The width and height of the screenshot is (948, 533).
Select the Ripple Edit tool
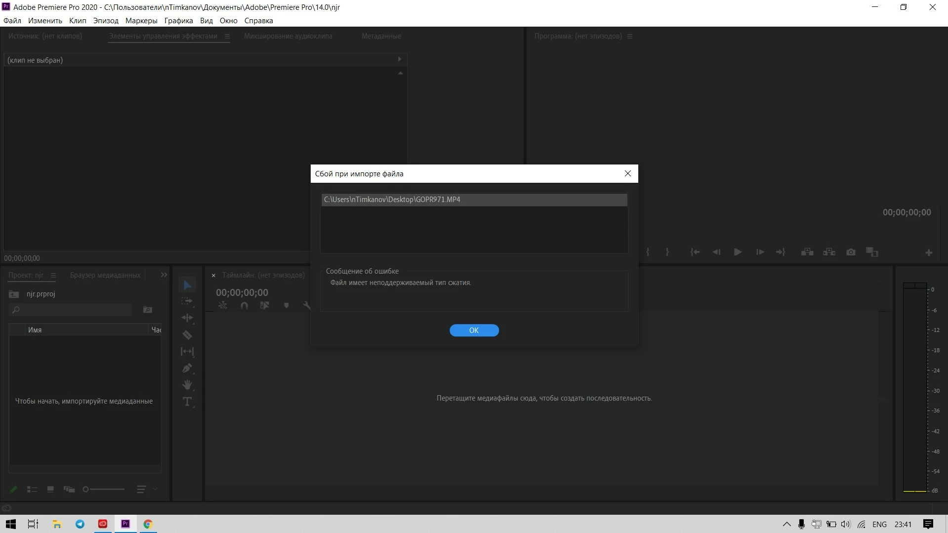[187, 318]
